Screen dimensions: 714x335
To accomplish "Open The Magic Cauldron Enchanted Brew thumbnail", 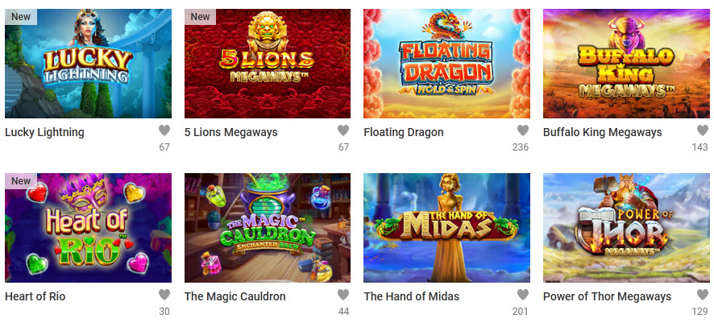I will tap(268, 228).
